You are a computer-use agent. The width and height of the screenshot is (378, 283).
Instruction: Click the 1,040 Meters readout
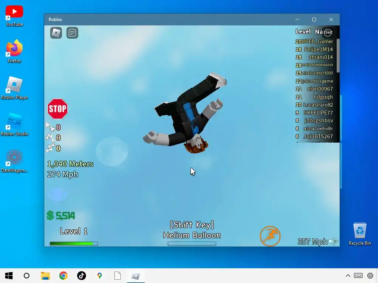click(70, 164)
